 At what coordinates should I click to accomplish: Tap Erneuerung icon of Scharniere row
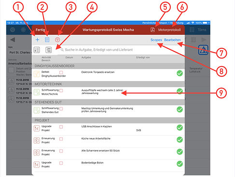37,152
